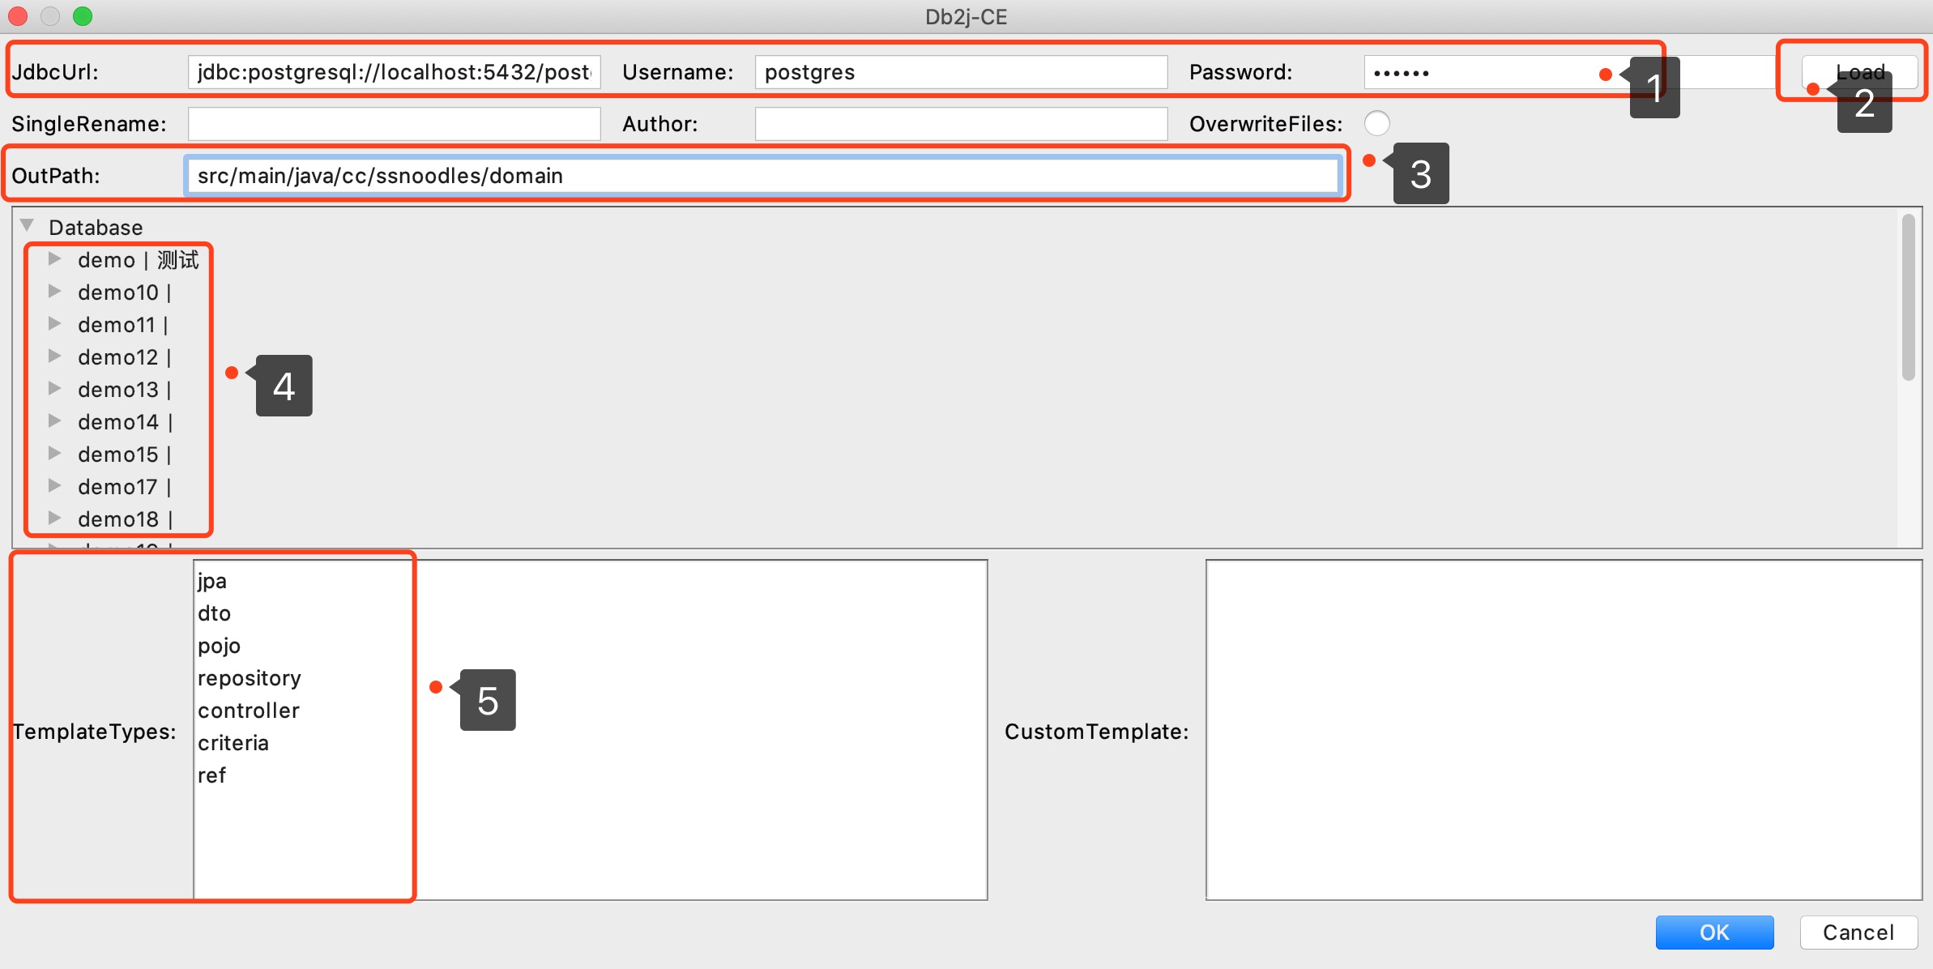Pick the criteria template type
The height and width of the screenshot is (969, 1933).
[233, 744]
